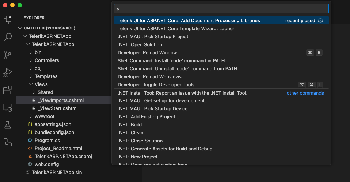Collapse the Views folder
The width and height of the screenshot is (350, 182).
click(x=31, y=84)
